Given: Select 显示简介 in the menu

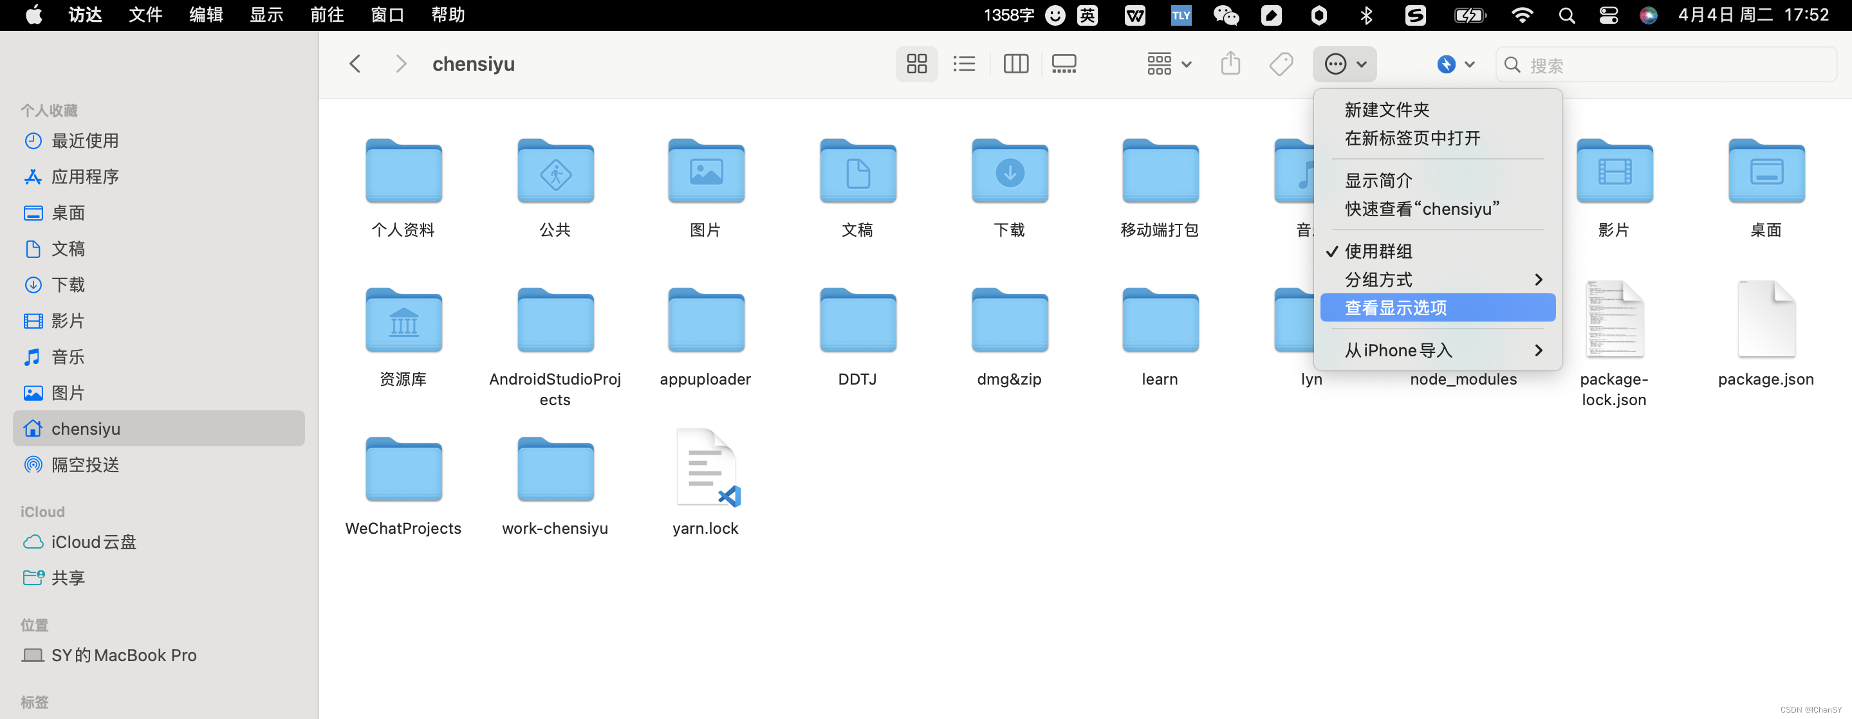Looking at the screenshot, I should tap(1378, 180).
